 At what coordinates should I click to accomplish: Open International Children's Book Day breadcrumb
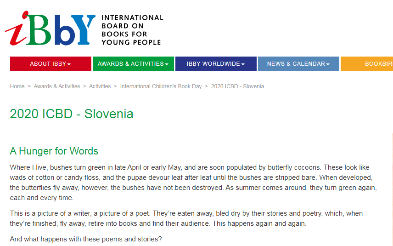coord(161,86)
